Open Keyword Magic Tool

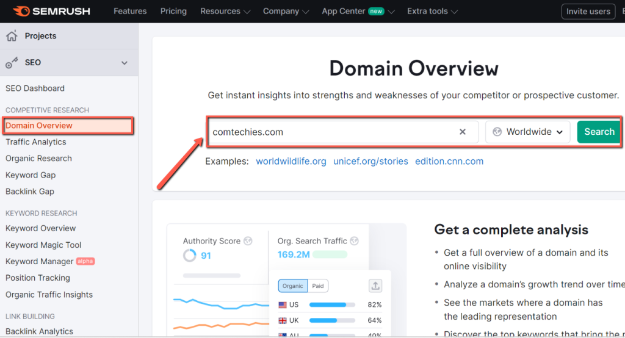pos(43,245)
